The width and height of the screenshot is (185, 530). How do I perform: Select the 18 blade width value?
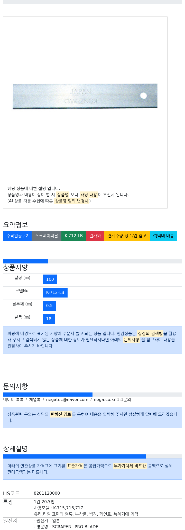pos(49,319)
